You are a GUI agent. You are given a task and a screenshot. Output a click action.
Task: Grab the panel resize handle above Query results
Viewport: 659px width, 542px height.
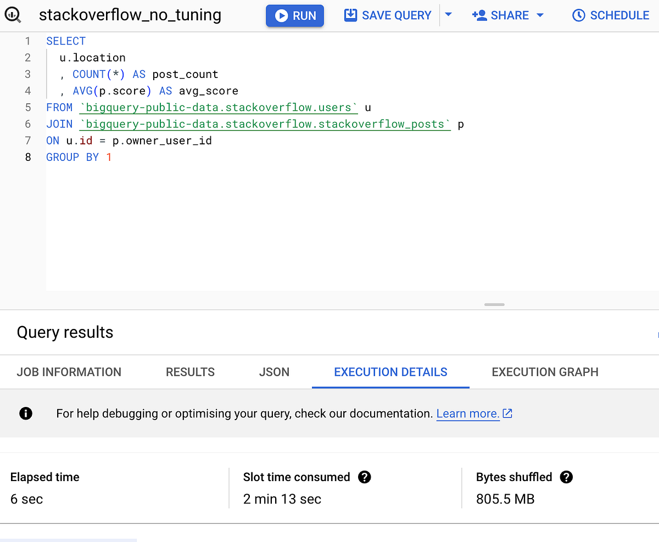point(494,304)
